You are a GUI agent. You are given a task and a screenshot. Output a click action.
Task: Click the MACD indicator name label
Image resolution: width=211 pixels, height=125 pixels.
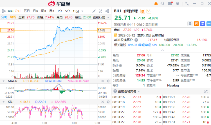click(12, 81)
